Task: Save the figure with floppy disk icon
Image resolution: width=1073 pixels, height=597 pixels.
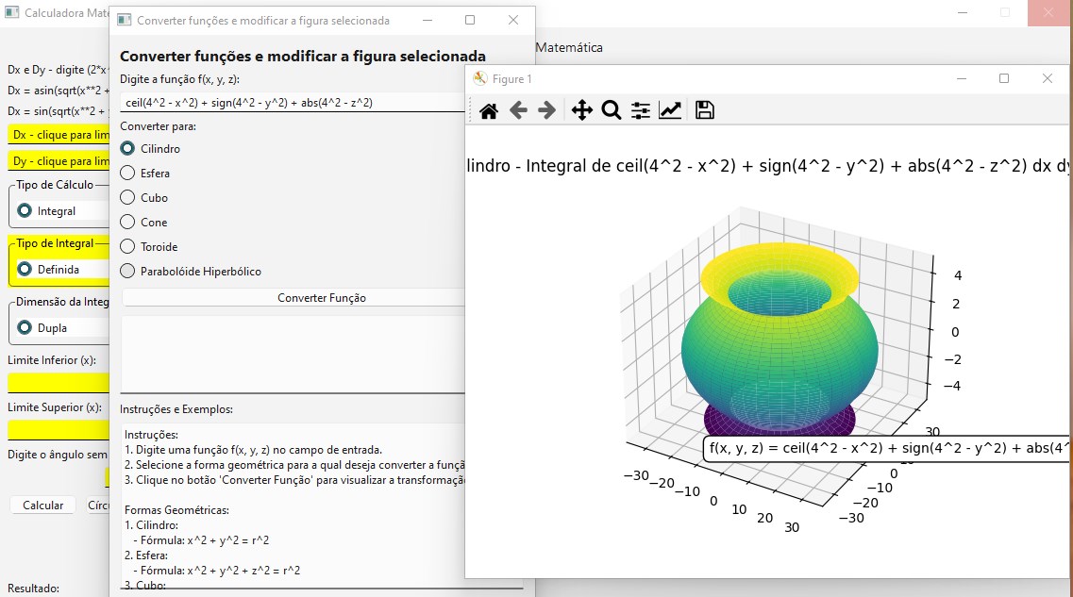Action: point(705,110)
